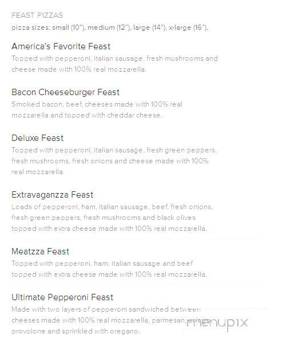Click the pizza sizes description line
This screenshot has height=346, width=286.
109,27
